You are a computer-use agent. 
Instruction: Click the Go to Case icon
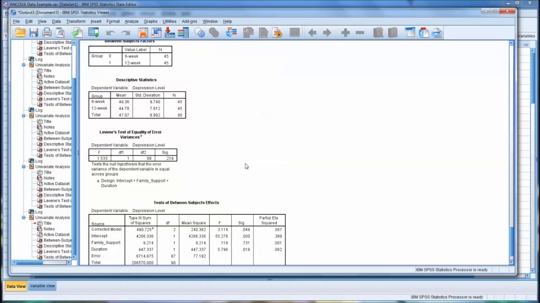click(x=157, y=33)
